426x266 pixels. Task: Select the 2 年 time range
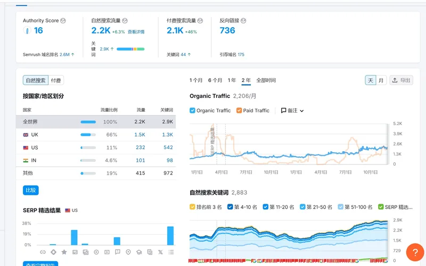(246, 80)
